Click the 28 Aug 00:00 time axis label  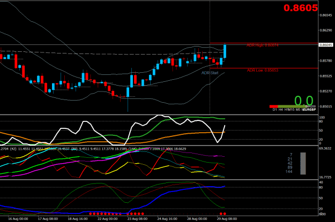click(197, 219)
